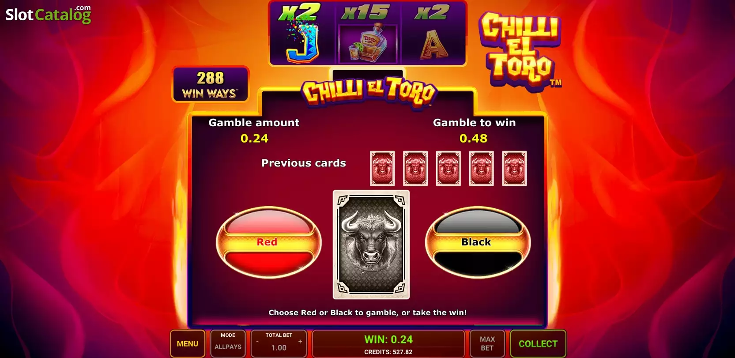Viewport: 735px width, 358px height.
Task: Select the second previous card
Action: tap(415, 168)
